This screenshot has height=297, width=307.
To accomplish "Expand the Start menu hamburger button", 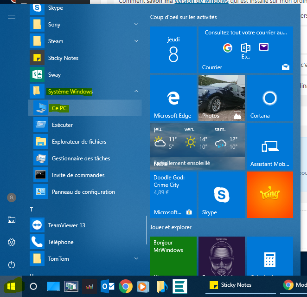I will click(12, 17).
